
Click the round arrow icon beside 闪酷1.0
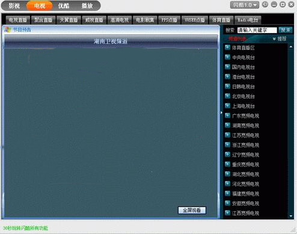tap(265, 4)
